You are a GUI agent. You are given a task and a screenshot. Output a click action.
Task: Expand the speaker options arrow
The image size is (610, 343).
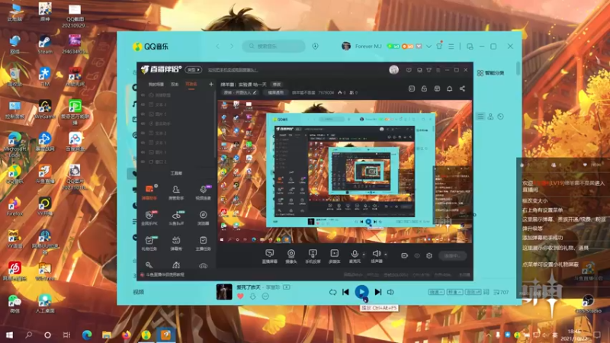[386, 255]
